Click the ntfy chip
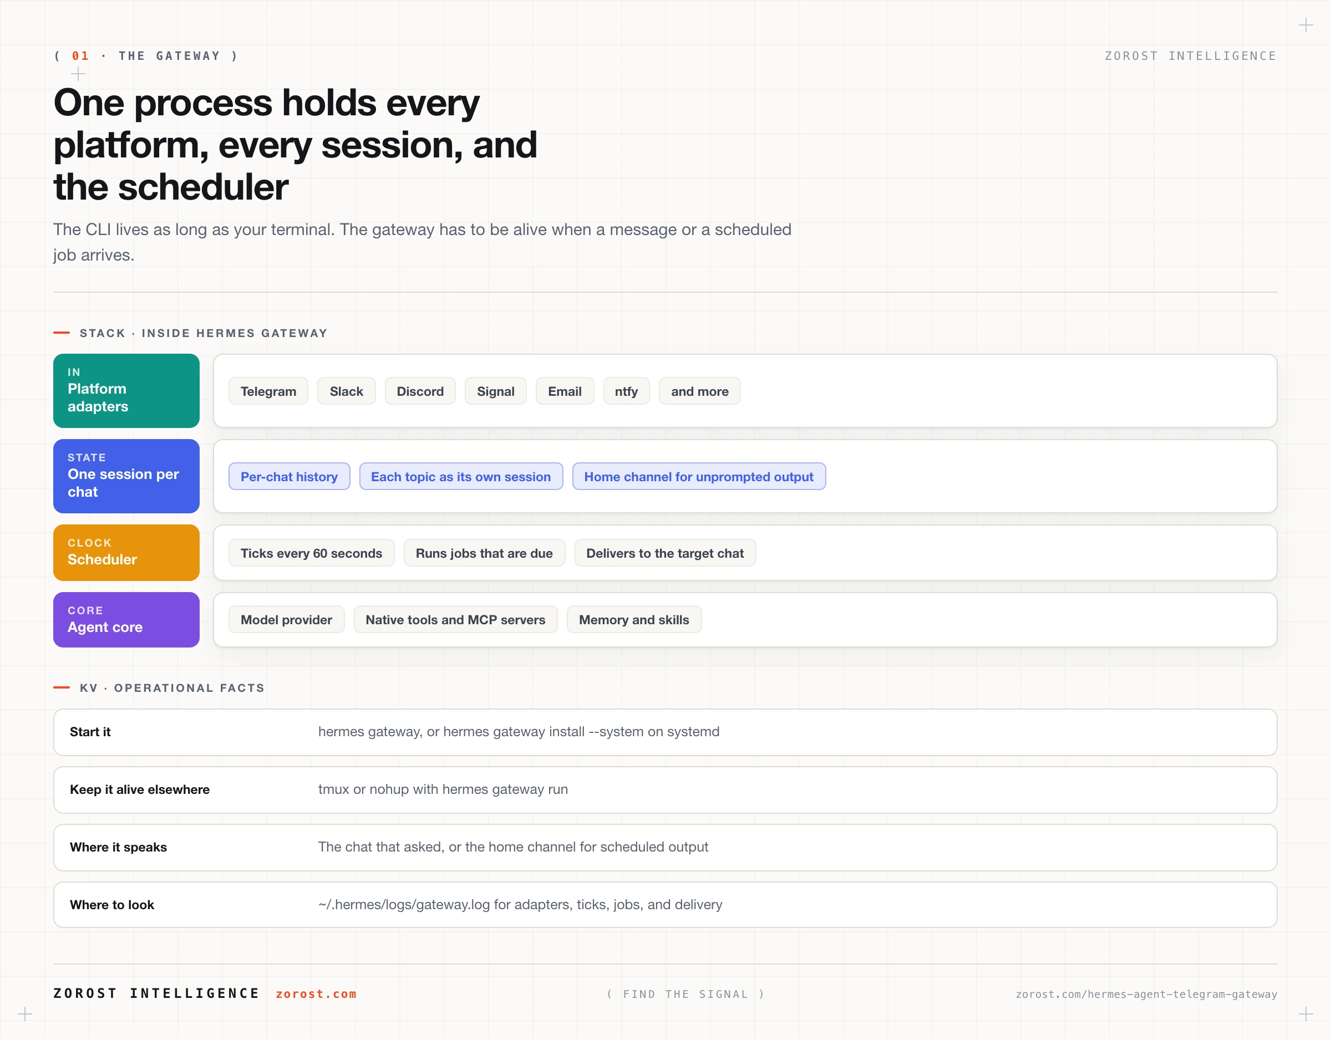This screenshot has width=1331, height=1040. pos(626,391)
